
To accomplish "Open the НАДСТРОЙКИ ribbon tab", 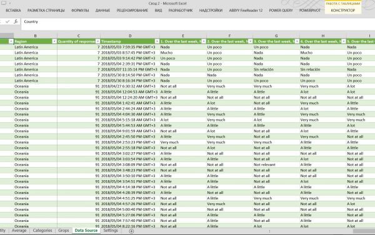I will click(x=211, y=11).
